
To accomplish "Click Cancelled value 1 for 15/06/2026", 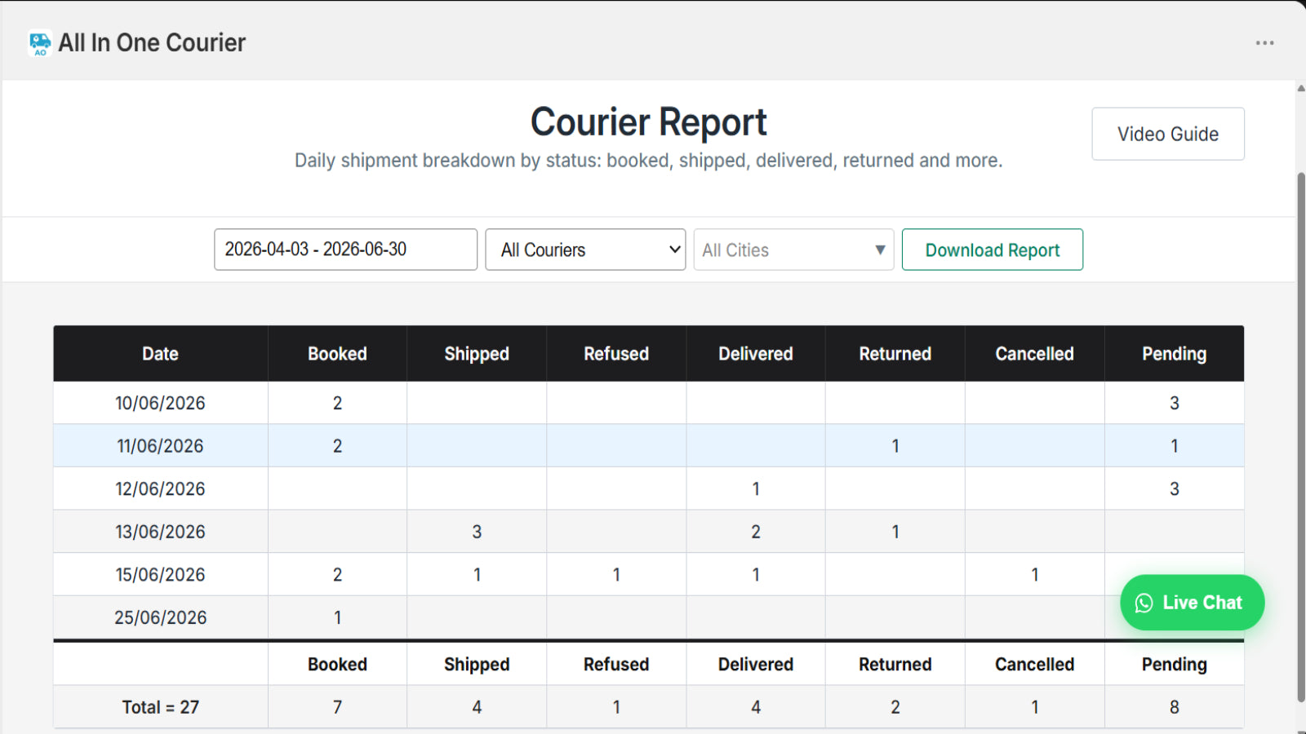I will tap(1035, 575).
